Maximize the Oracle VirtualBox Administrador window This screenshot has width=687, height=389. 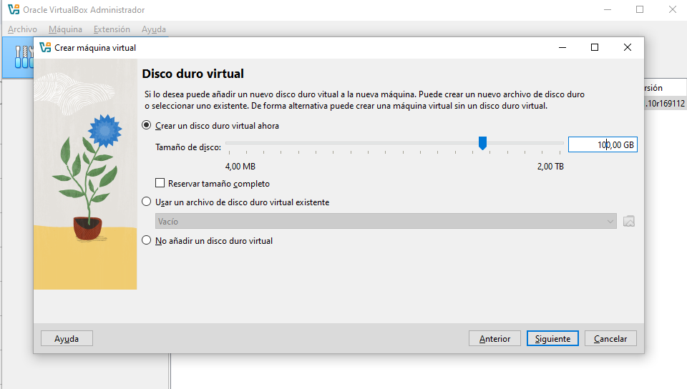click(x=640, y=9)
